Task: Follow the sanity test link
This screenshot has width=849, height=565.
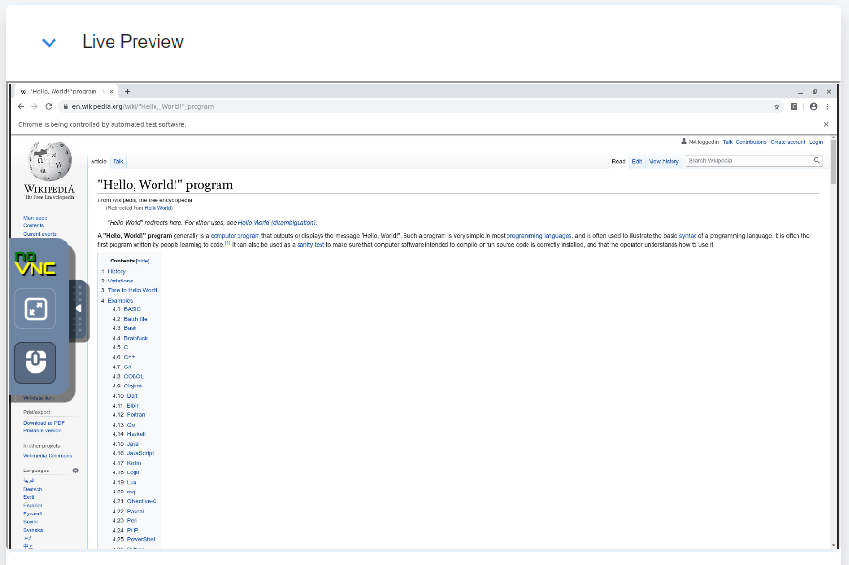Action: pos(310,245)
